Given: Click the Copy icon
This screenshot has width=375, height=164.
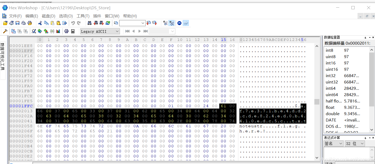Looking at the screenshot, I should 46,23.
